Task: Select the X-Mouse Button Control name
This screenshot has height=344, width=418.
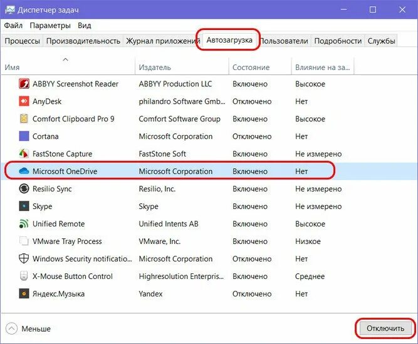Action: coord(73,276)
